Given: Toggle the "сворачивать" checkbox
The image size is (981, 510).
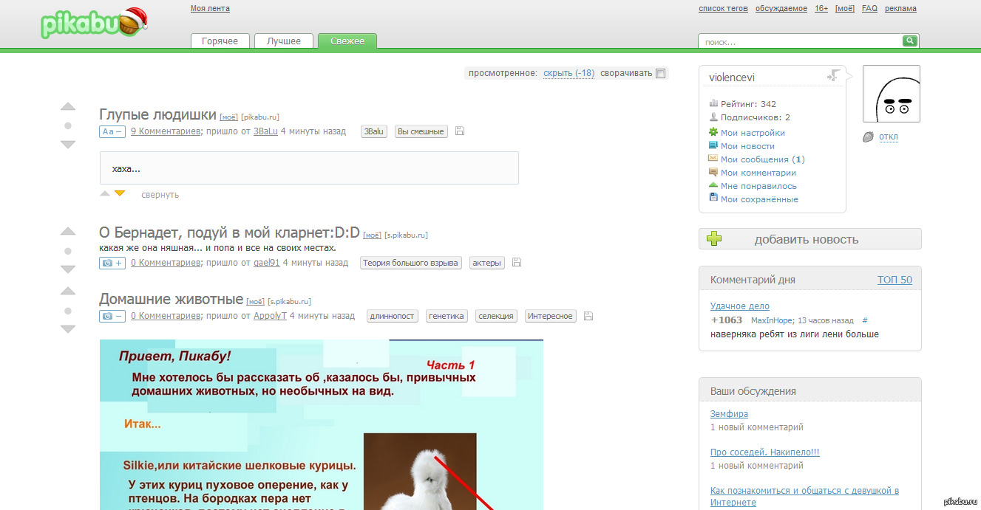Looking at the screenshot, I should pos(660,73).
